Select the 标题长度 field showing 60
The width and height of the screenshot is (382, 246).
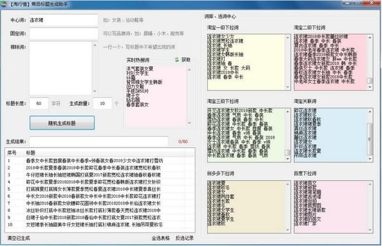[x=39, y=103]
